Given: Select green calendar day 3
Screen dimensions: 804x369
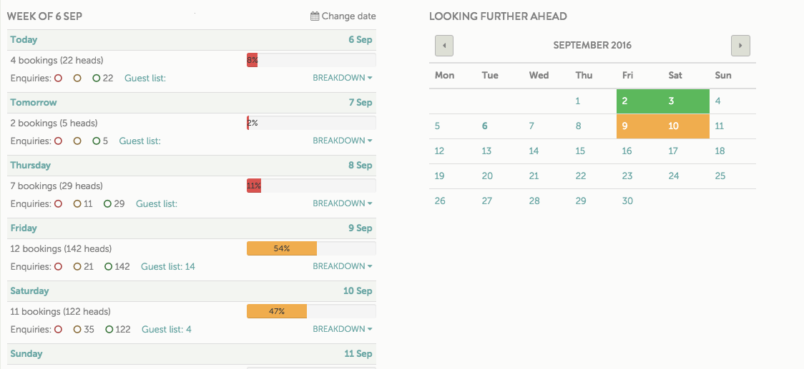Looking at the screenshot, I should click(686, 101).
